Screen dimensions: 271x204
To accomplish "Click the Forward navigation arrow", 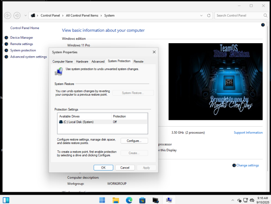I will pyautogui.click(x=17, y=16).
